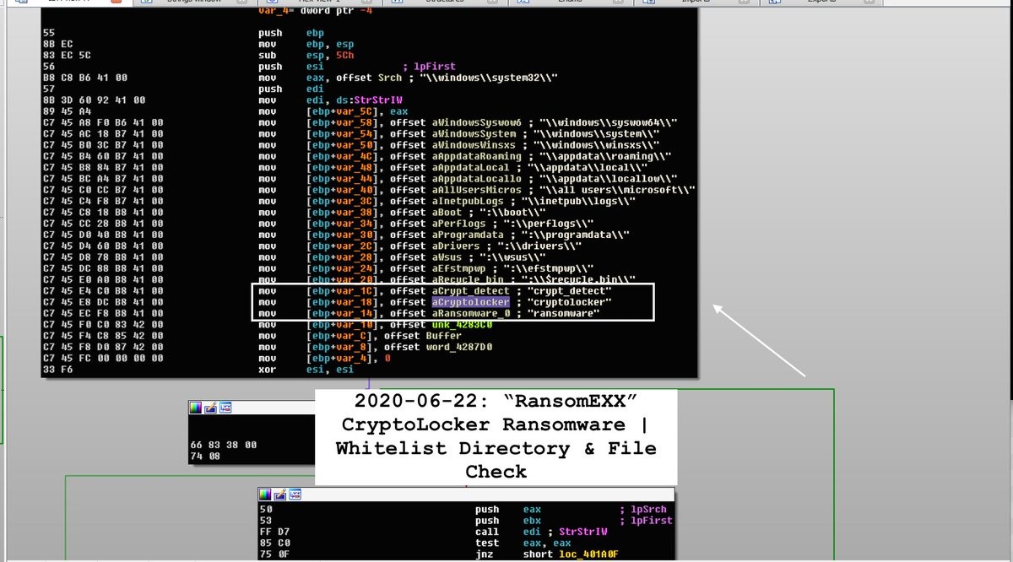1013x562 pixels.
Task: Click the 'offset Srch' operand
Action: tap(369, 78)
